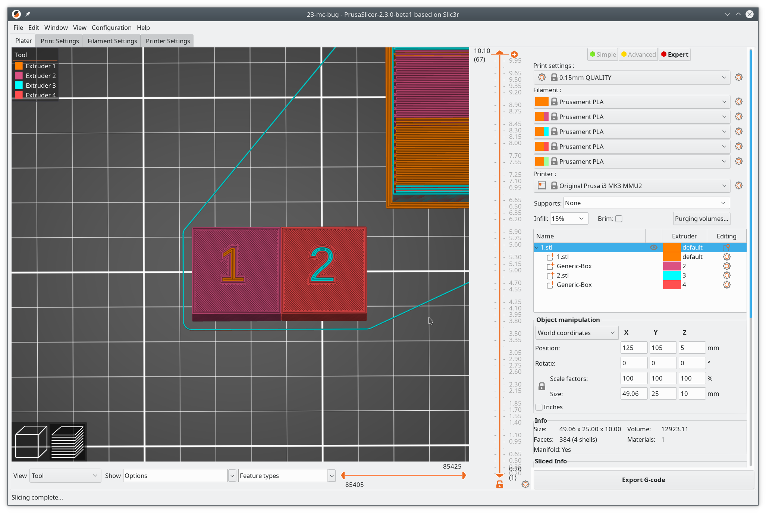Toggle visibility eye for 1.stl object

coord(653,247)
